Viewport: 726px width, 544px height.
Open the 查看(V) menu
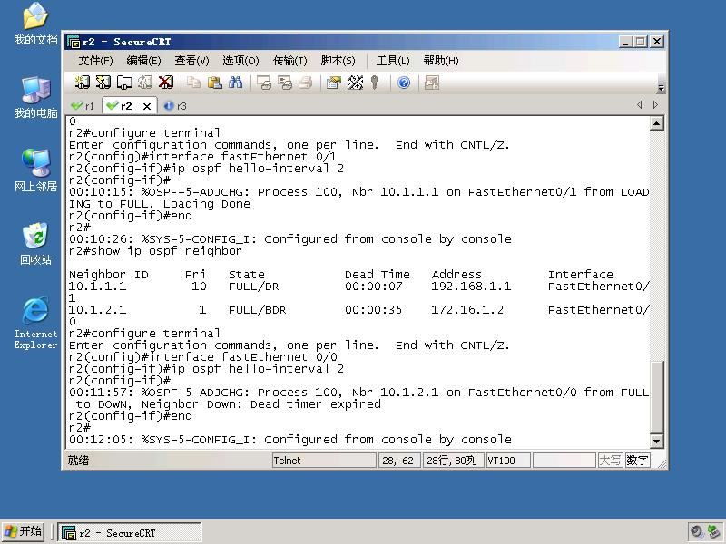coord(191,61)
